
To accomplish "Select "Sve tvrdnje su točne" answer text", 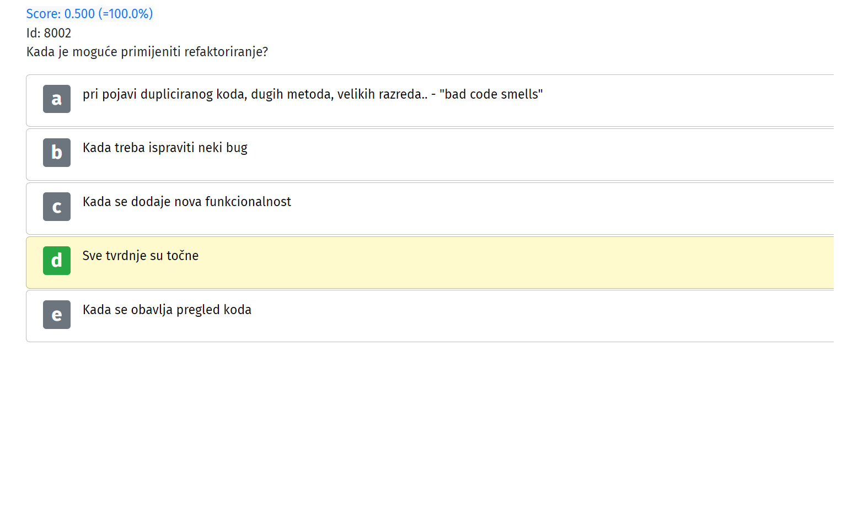I will (141, 256).
